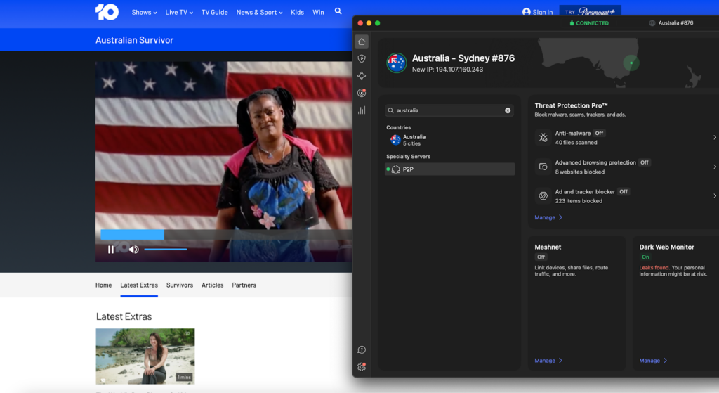Click the Australian Survivor page title
The image size is (719, 393).
tap(134, 40)
